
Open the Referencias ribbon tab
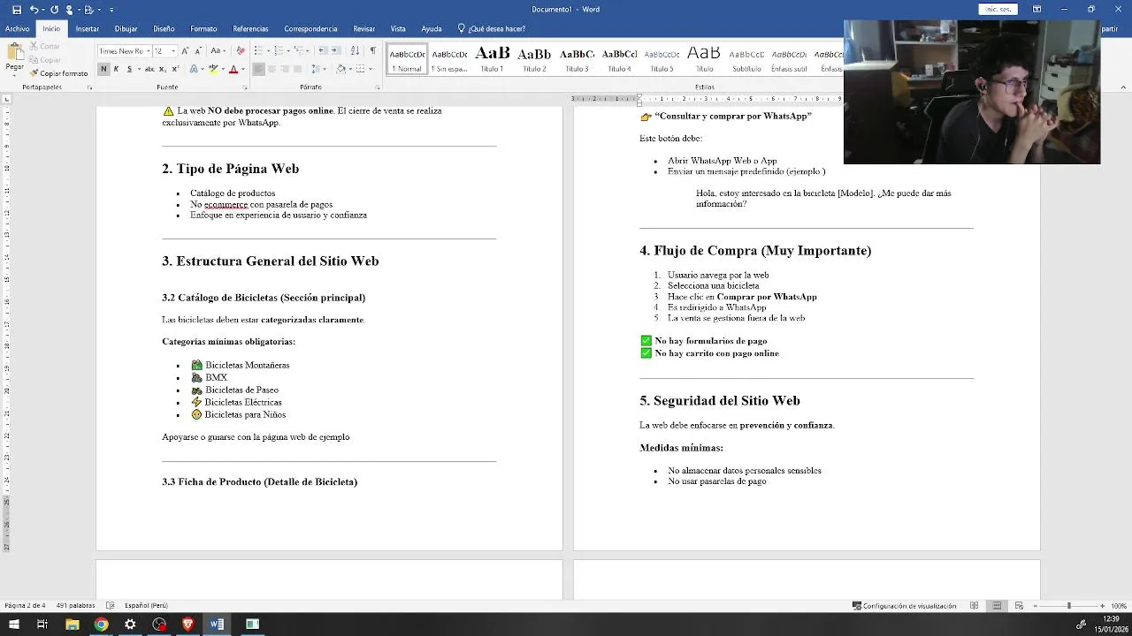(x=250, y=28)
